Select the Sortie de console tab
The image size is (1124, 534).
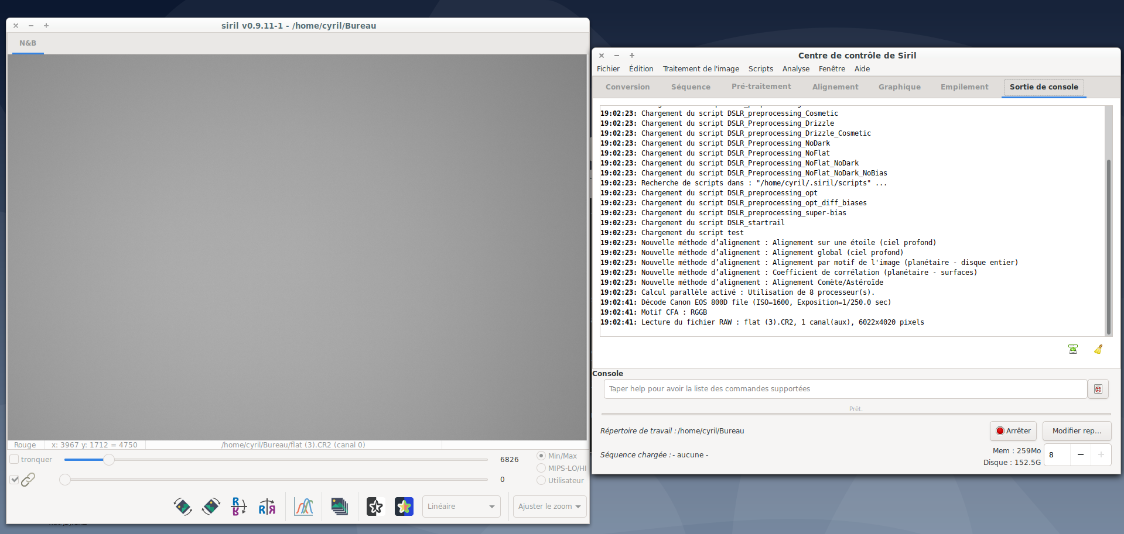click(1044, 87)
